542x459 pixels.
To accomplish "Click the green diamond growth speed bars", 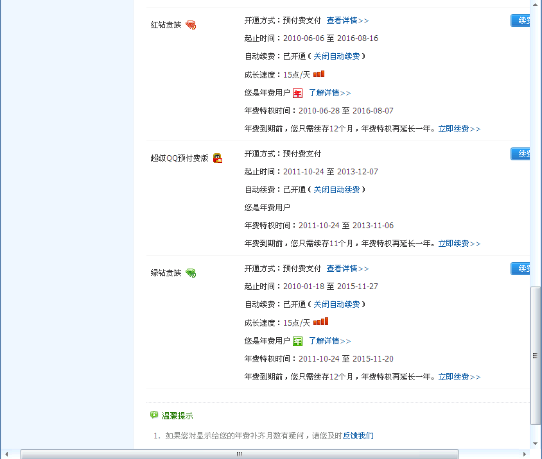I will 321,322.
